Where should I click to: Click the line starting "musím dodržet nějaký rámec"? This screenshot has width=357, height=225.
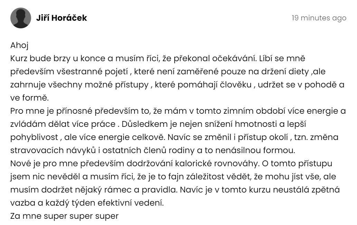click(175, 190)
